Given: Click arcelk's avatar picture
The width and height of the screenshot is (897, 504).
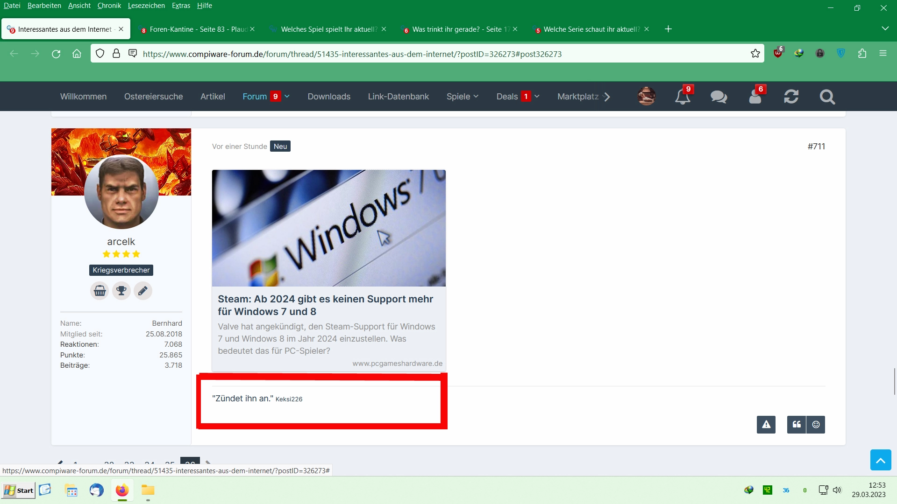Looking at the screenshot, I should [121, 192].
